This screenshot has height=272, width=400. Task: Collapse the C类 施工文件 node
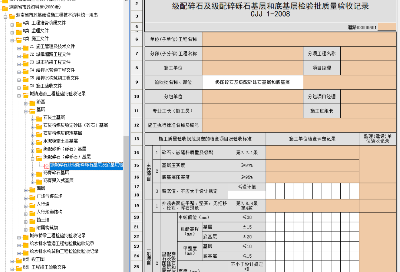[12, 41]
